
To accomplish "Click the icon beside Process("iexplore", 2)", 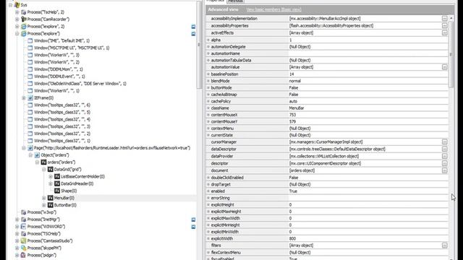I will [x=24, y=27].
